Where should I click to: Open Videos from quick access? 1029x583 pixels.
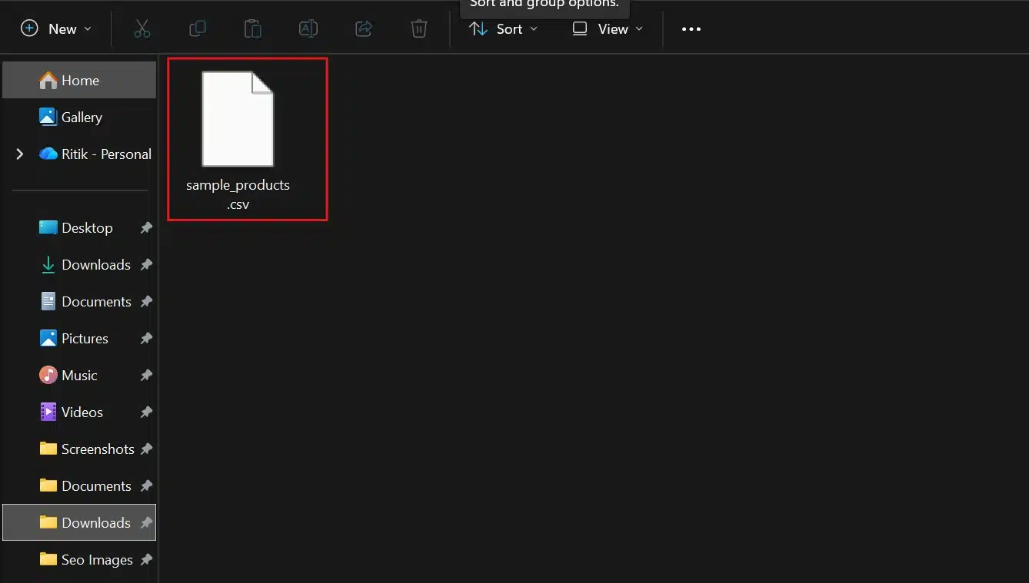tap(71, 412)
